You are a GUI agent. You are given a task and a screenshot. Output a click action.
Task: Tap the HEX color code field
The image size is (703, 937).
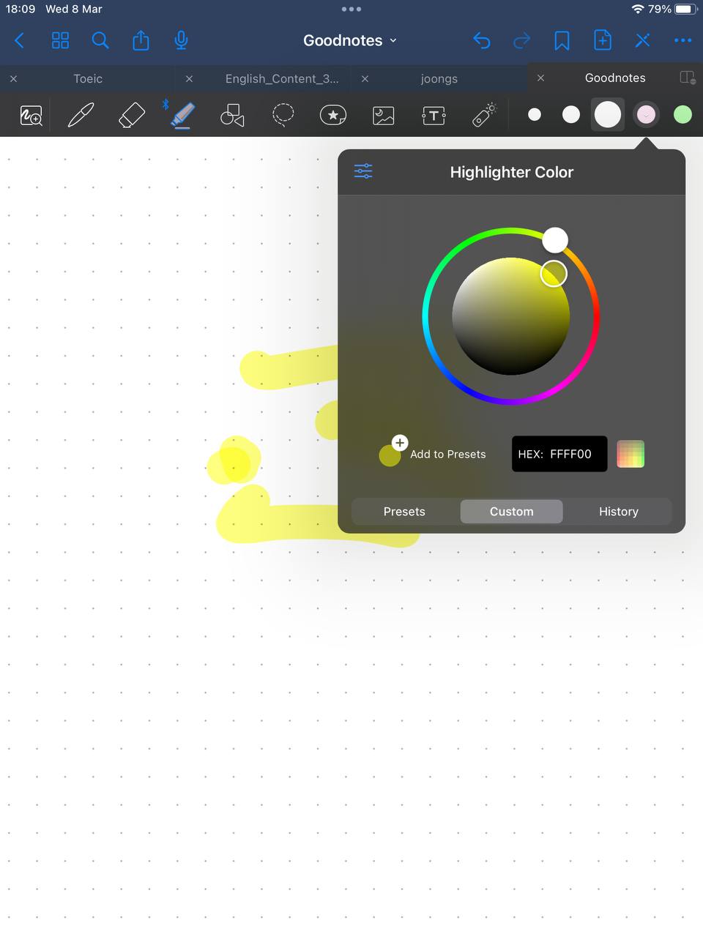(559, 454)
